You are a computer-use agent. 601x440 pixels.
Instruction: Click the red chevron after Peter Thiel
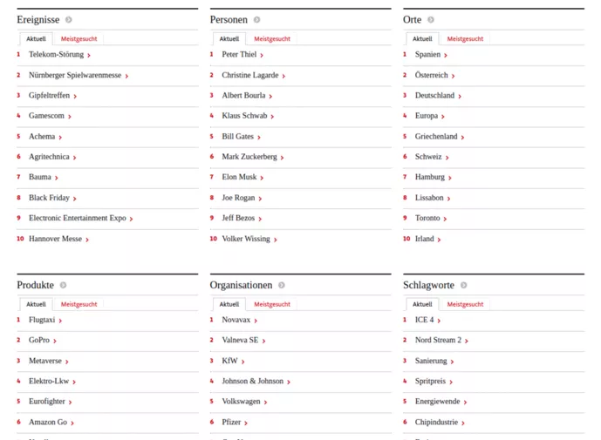262,56
